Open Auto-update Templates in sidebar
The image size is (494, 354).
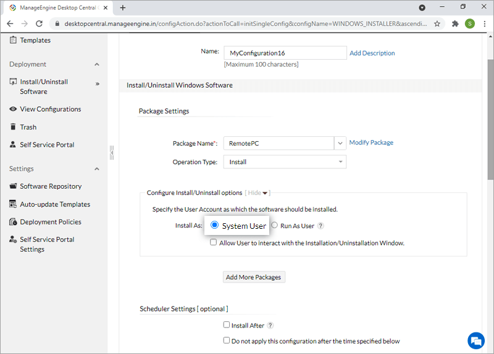point(54,204)
